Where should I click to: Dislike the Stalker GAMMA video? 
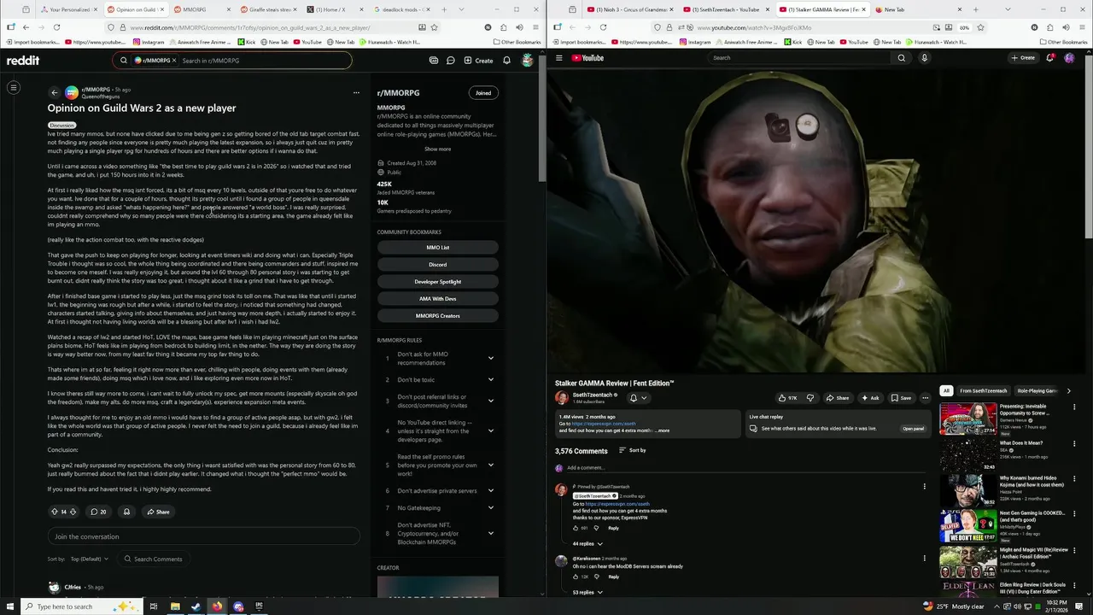coord(810,398)
